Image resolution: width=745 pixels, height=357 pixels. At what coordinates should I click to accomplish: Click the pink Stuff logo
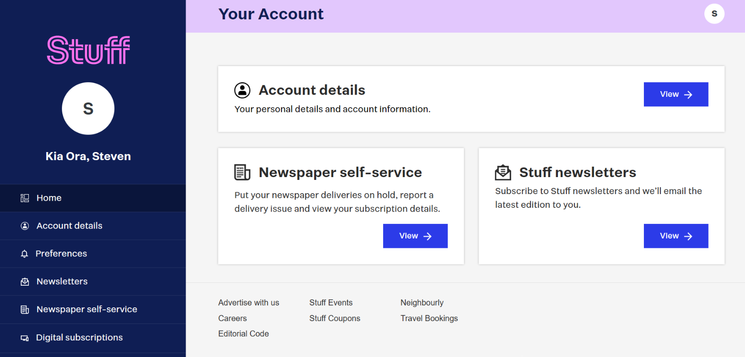point(88,50)
